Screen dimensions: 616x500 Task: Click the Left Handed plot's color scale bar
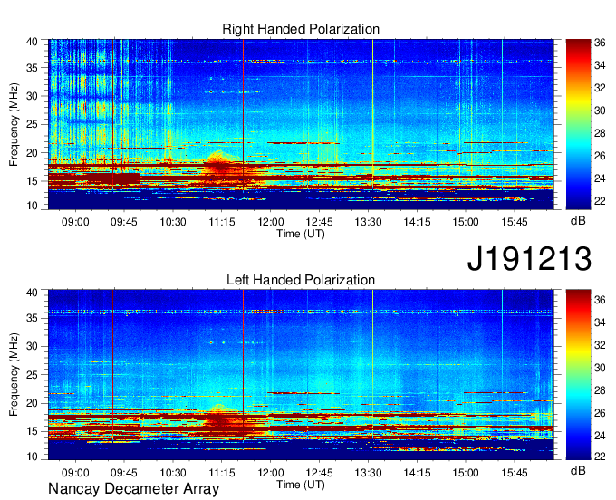click(578, 374)
